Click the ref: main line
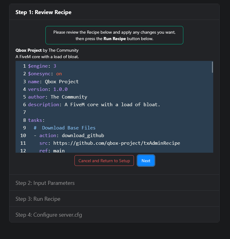Screen dimensions: 230x239 pos(52,150)
